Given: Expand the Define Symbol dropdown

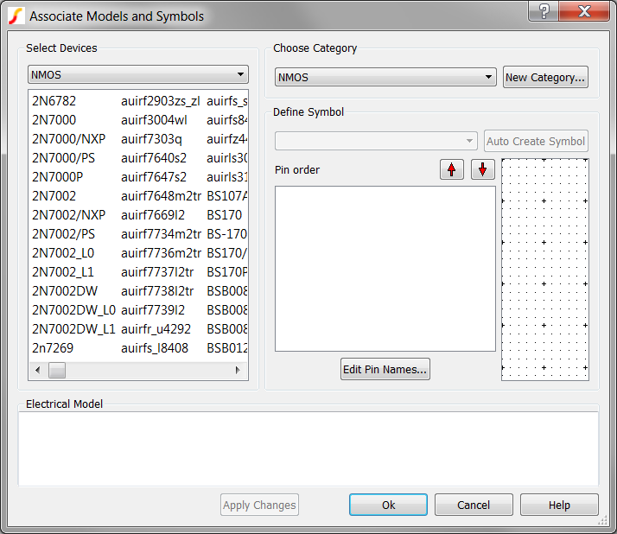Looking at the screenshot, I should (x=376, y=141).
